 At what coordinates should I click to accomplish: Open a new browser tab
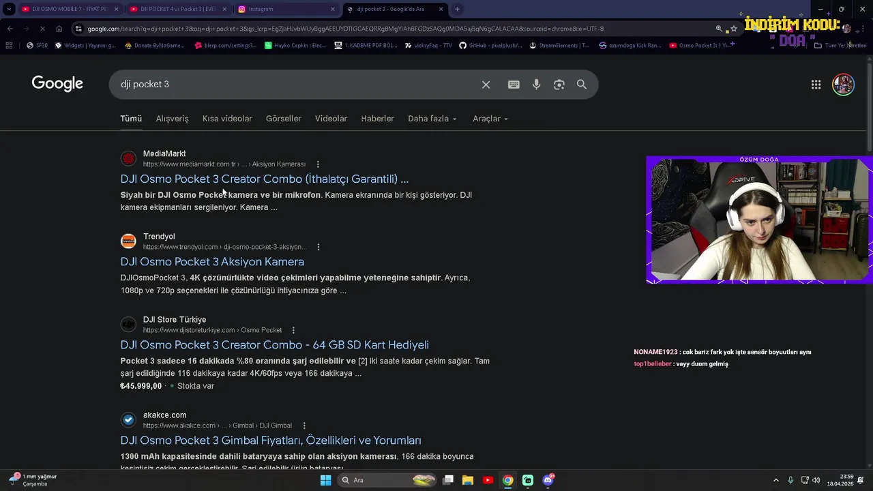pyautogui.click(x=457, y=9)
